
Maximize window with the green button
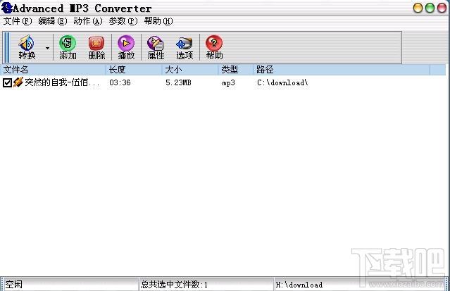(x=430, y=8)
